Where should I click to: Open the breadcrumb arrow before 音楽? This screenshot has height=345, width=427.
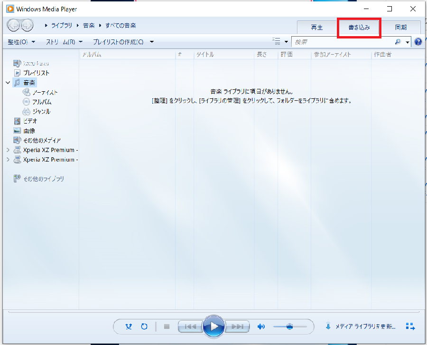pos(78,25)
